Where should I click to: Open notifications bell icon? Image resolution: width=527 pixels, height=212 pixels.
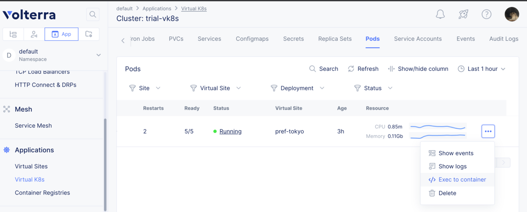[x=440, y=14]
